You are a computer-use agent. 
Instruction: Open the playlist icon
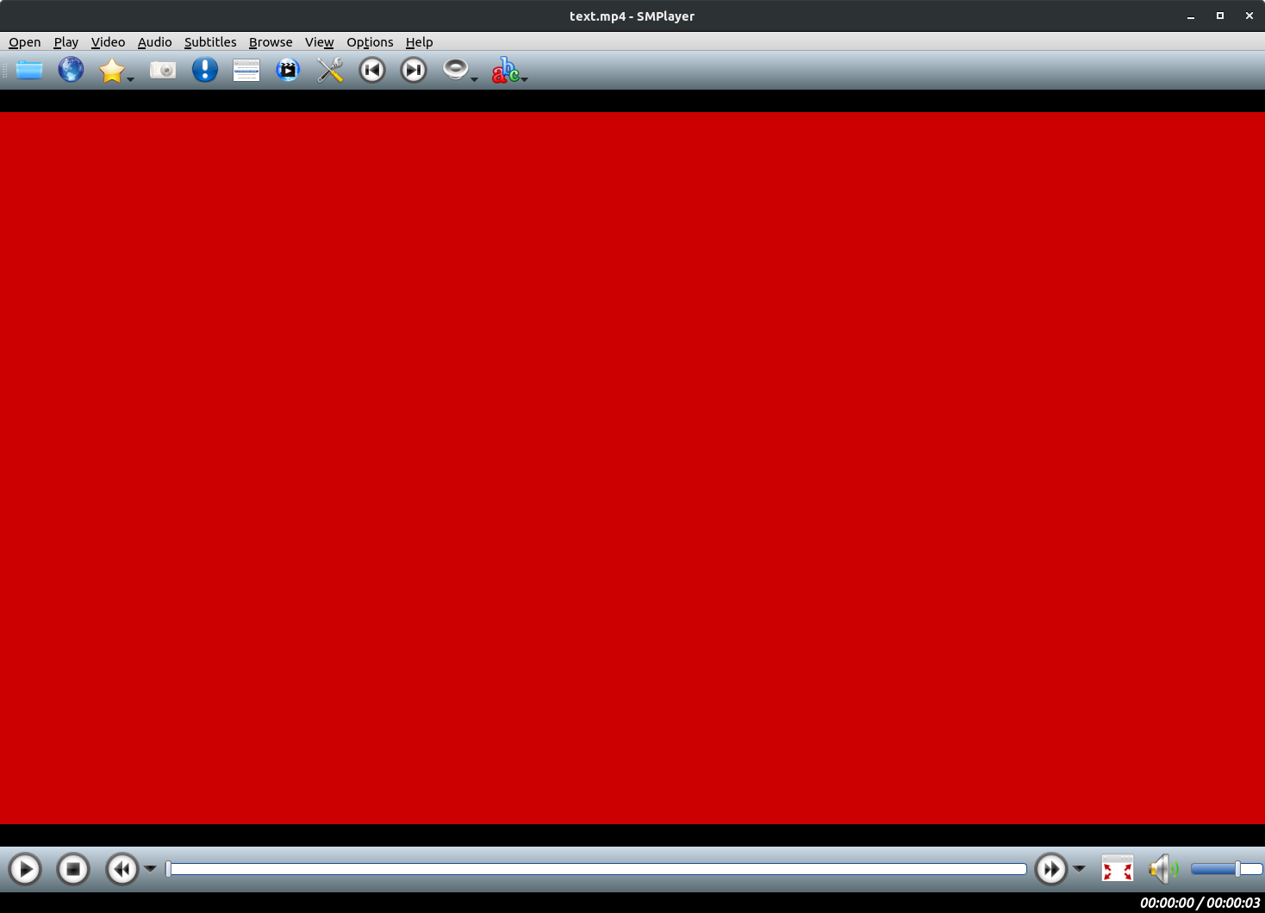coord(246,70)
